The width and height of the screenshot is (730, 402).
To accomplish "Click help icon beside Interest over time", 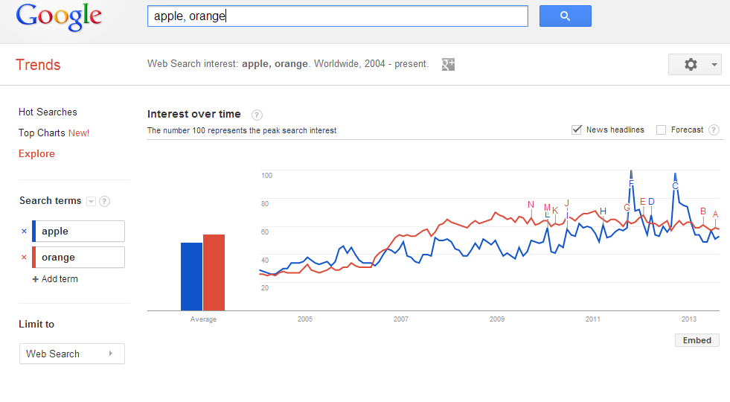I will pyautogui.click(x=257, y=115).
